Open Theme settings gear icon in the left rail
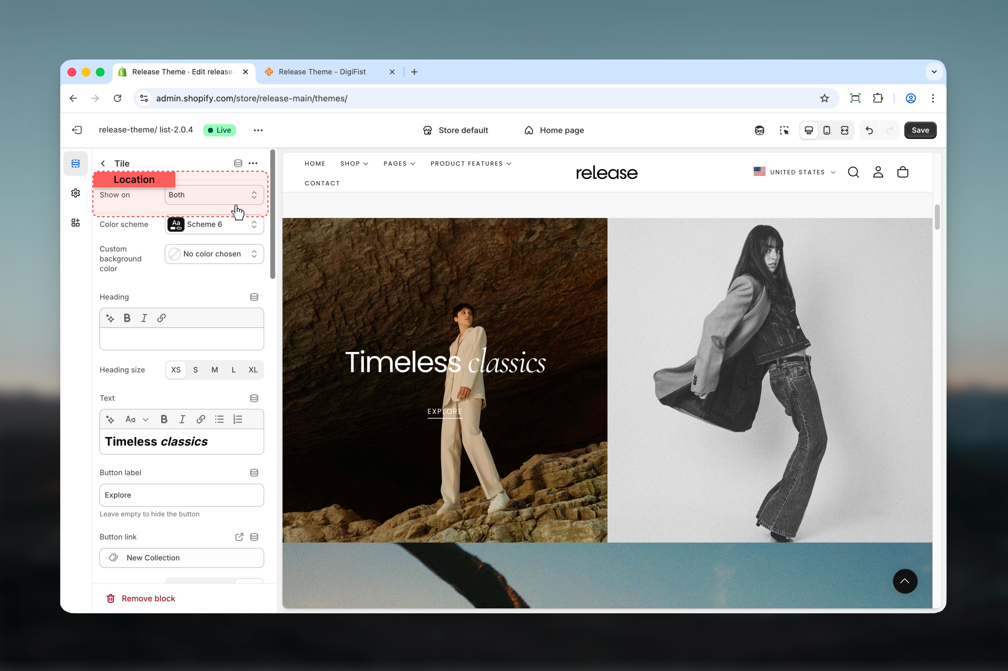 (x=75, y=193)
